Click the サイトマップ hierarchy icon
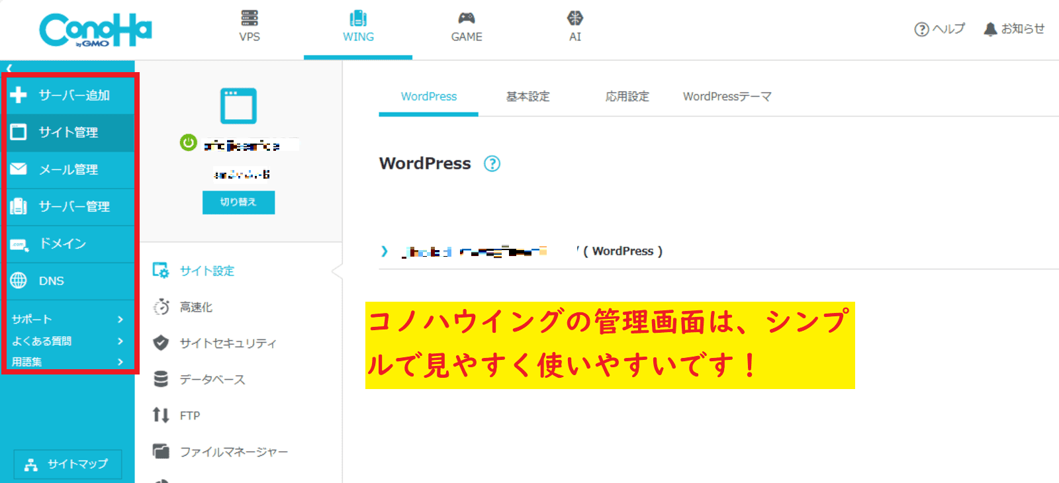Screen dimensions: 1059x483 (30, 464)
